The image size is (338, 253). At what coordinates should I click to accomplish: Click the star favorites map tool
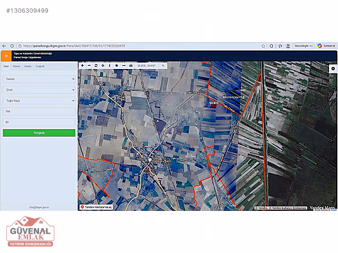tap(117, 65)
